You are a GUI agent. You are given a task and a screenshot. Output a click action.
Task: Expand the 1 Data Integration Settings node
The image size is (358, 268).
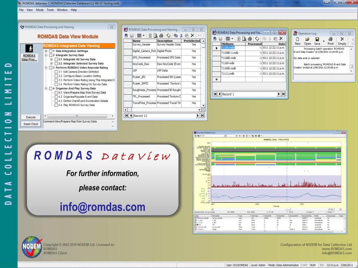tap(46, 51)
